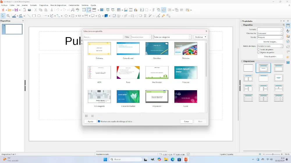Viewport: 291px width, 163px height.
Task: Click the Stars and Banners shape icon
Action: click(100, 16)
